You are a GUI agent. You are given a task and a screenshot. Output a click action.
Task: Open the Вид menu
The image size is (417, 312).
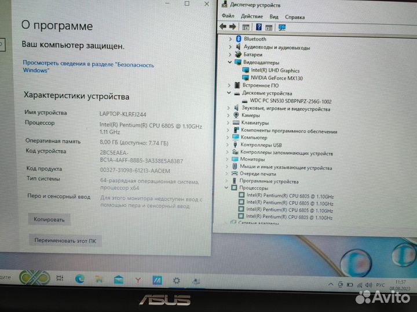point(273,17)
